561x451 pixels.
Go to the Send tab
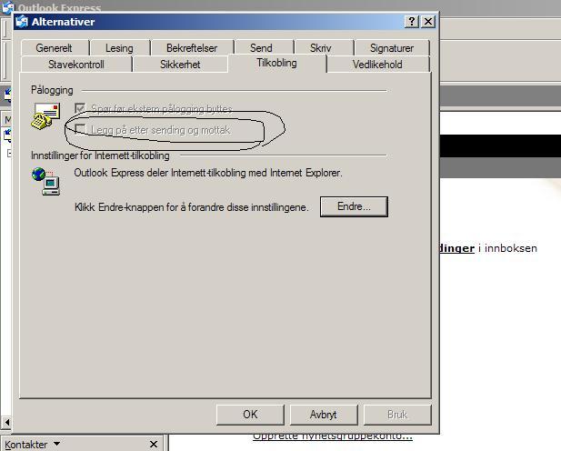tap(261, 48)
